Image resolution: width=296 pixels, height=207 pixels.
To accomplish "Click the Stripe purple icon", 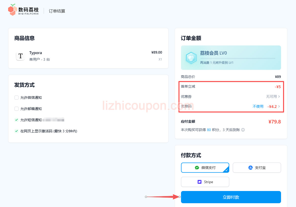I will pyautogui.click(x=200, y=182).
